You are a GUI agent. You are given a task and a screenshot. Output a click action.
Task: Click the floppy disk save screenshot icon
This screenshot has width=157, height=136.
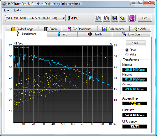(114, 18)
